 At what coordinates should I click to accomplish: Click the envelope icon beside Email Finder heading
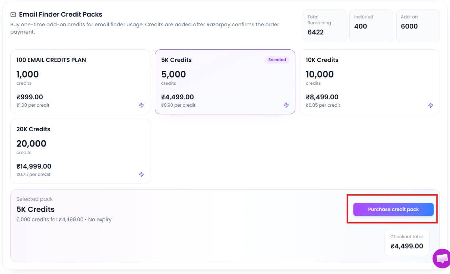pyautogui.click(x=13, y=15)
